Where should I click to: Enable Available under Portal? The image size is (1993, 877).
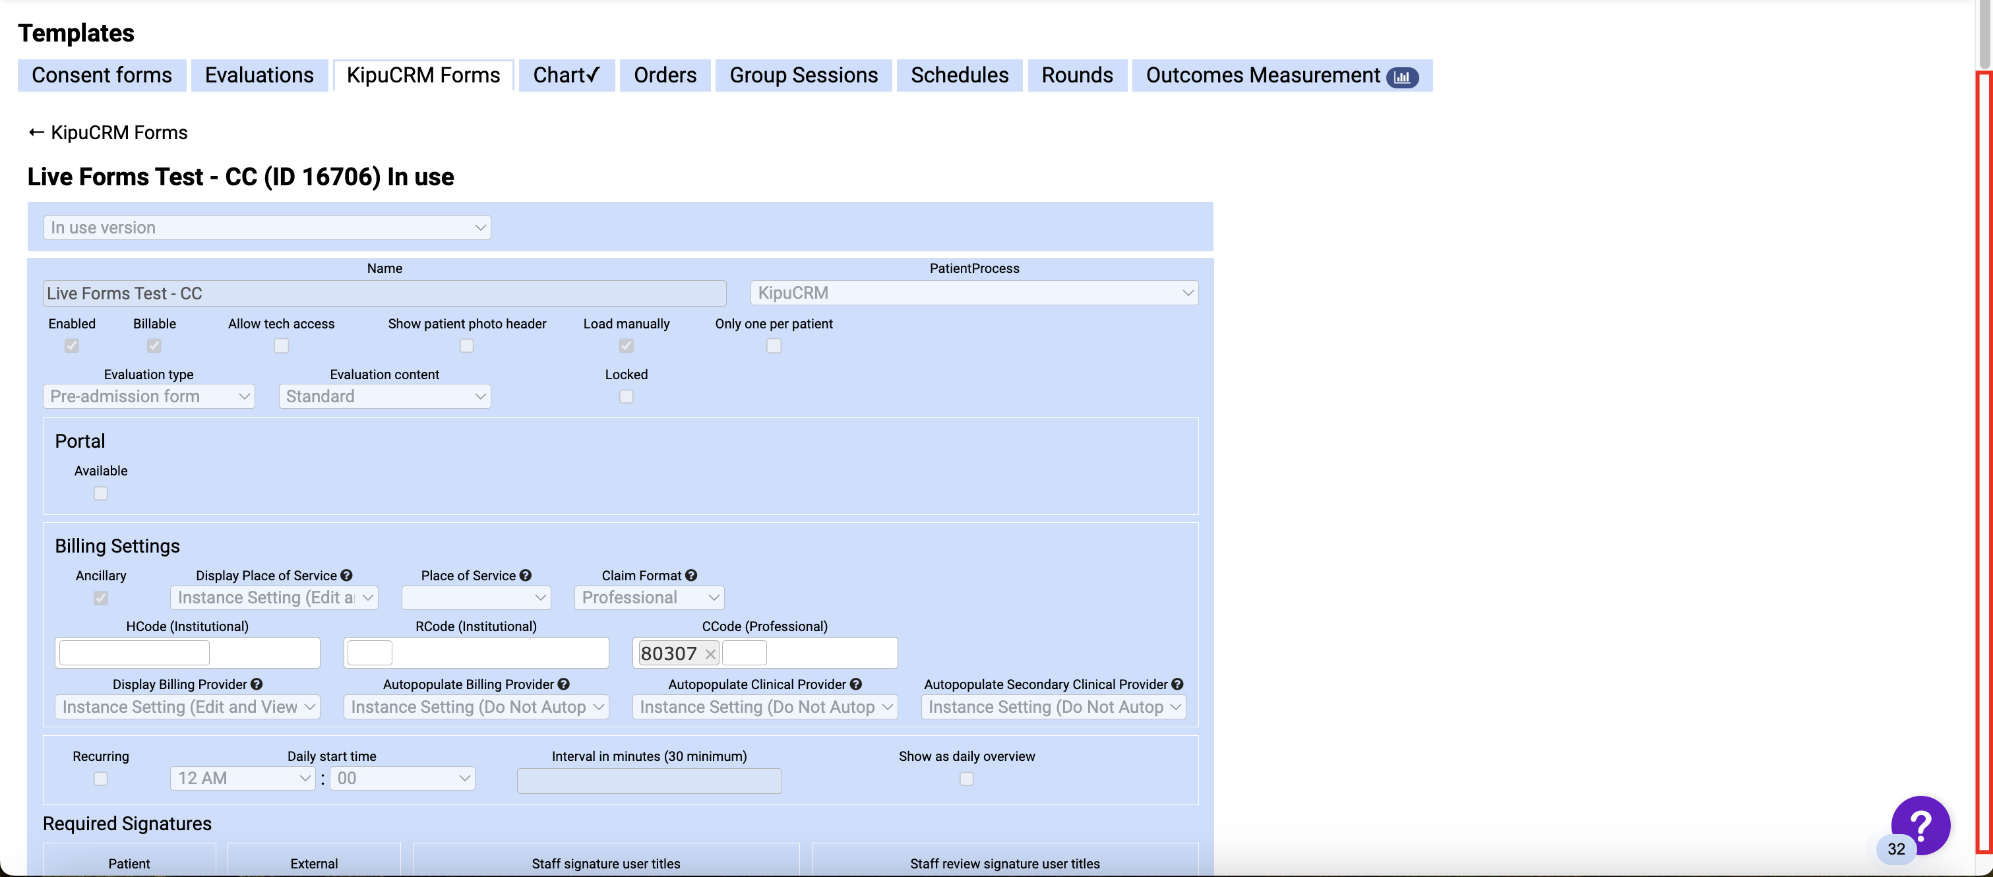[x=101, y=493]
